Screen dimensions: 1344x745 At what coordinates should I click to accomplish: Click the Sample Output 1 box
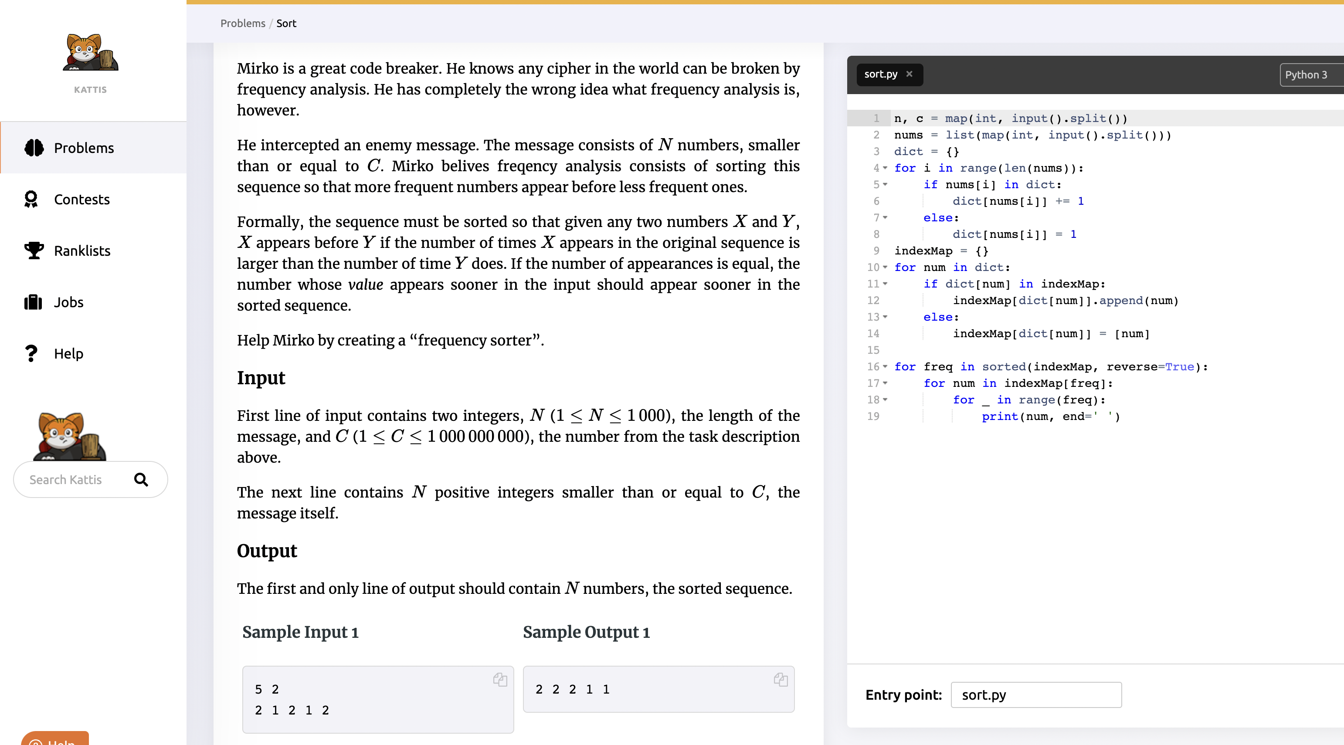click(x=658, y=689)
